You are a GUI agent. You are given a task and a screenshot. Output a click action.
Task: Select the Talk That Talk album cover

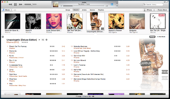point(75,21)
